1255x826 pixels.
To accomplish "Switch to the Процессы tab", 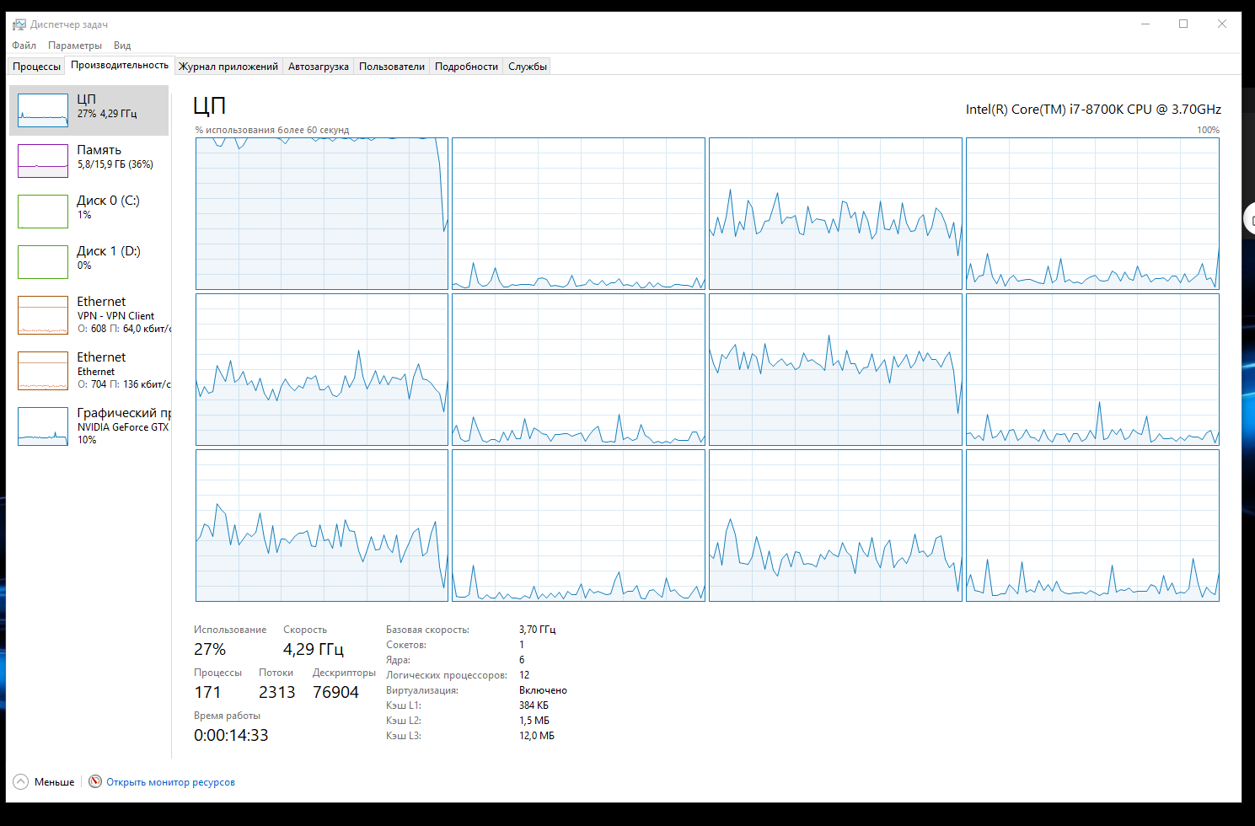I will tap(36, 67).
